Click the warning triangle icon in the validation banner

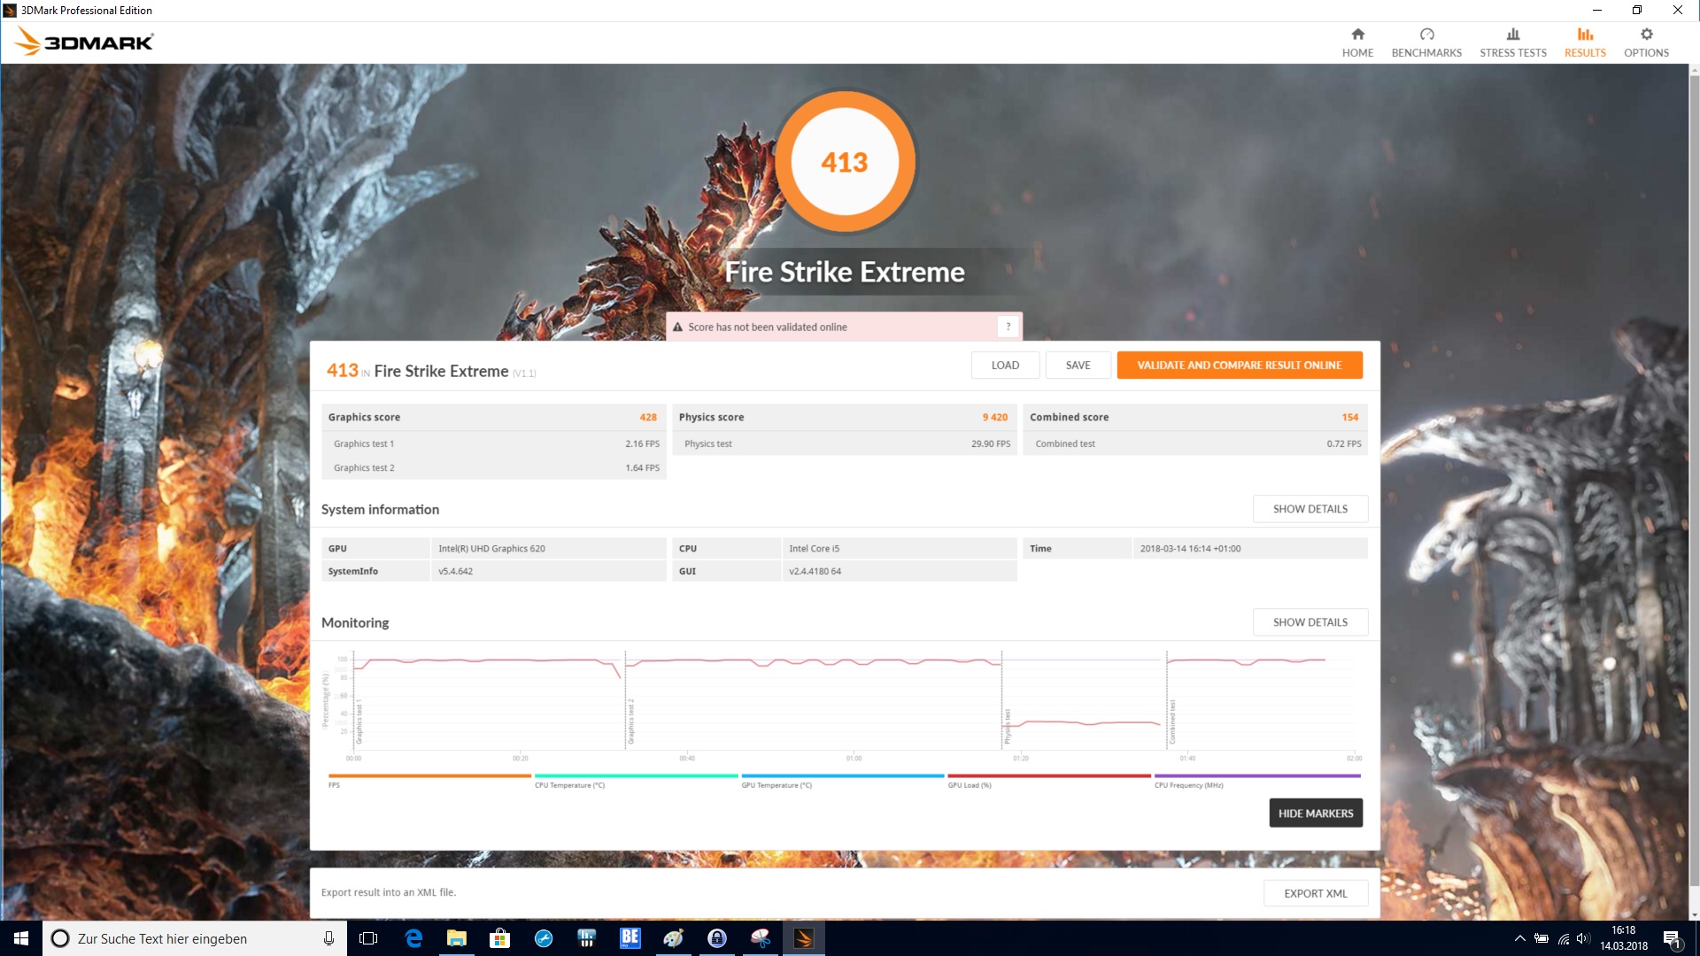(677, 328)
